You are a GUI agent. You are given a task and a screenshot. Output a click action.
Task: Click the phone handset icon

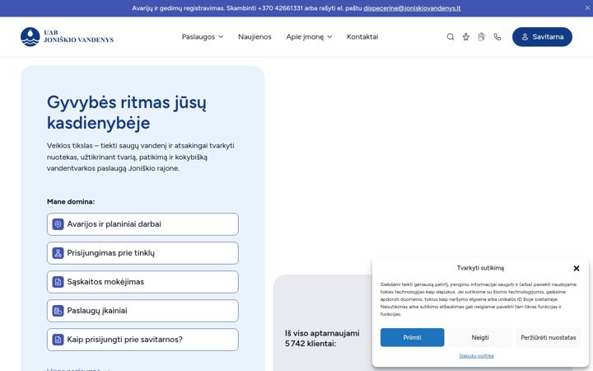click(x=497, y=37)
